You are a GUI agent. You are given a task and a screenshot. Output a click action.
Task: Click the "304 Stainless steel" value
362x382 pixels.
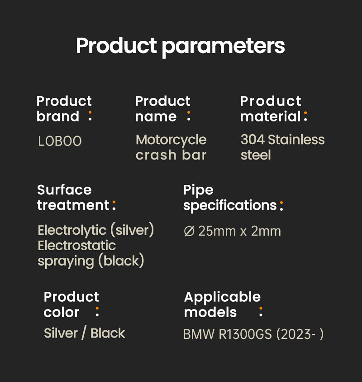(x=282, y=147)
